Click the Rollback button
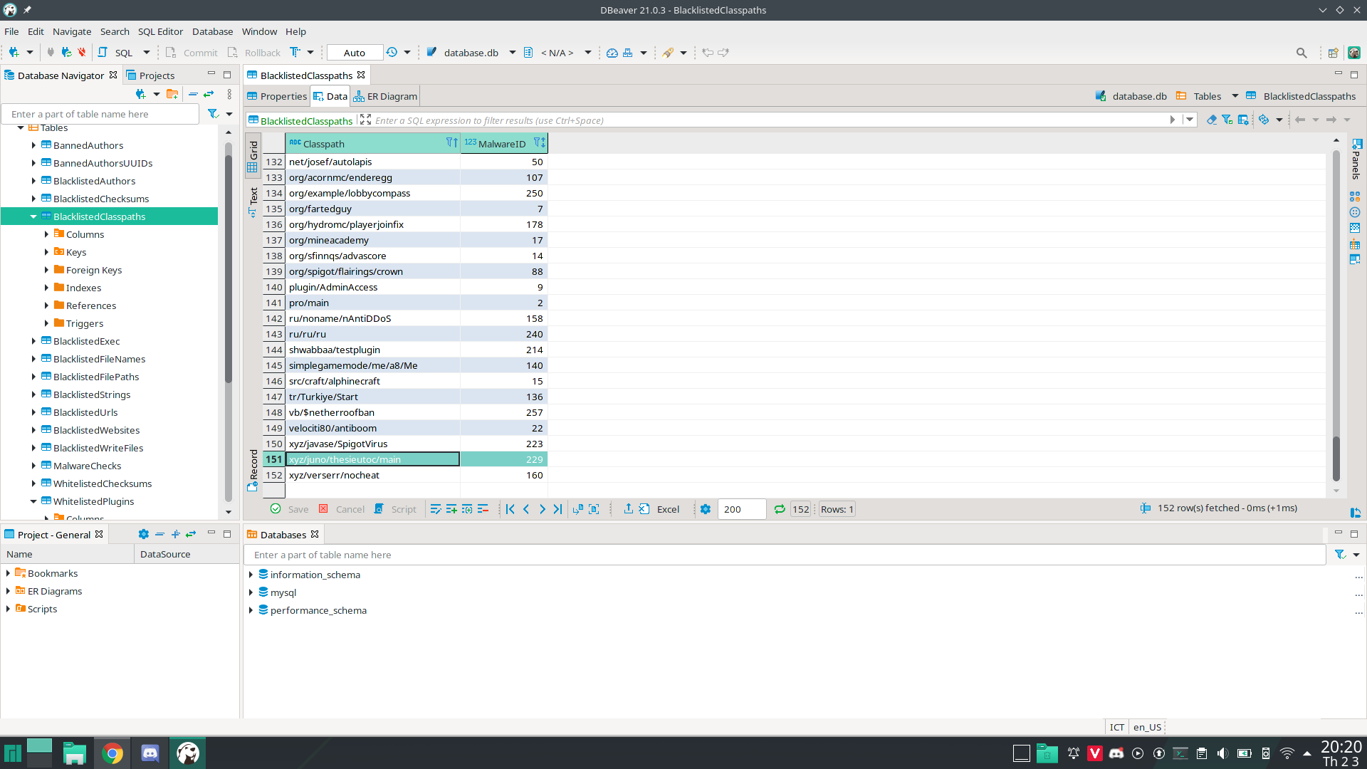The height and width of the screenshot is (769, 1367). click(x=263, y=52)
